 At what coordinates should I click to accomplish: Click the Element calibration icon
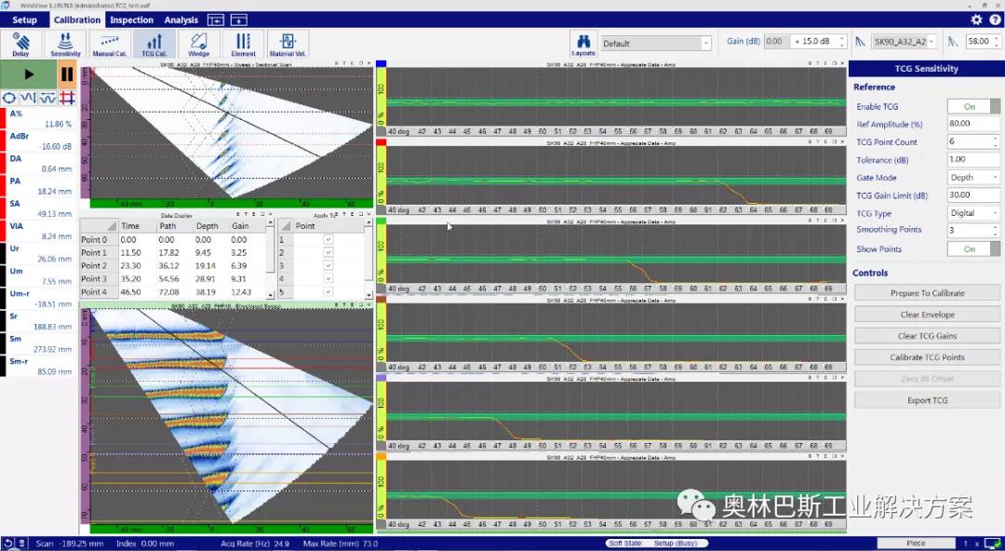tap(243, 45)
